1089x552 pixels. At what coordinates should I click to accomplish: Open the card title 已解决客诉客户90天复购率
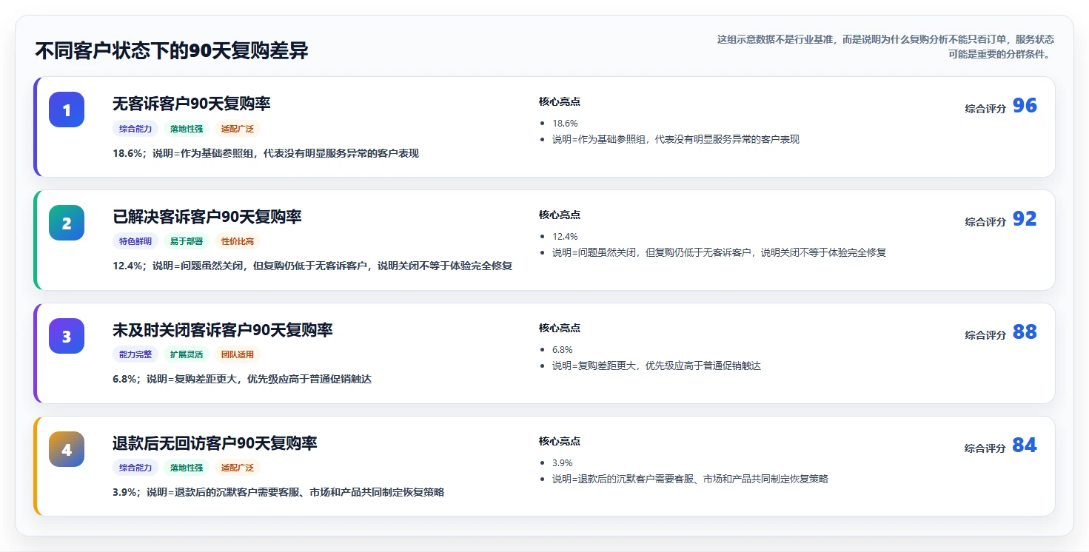pos(207,217)
